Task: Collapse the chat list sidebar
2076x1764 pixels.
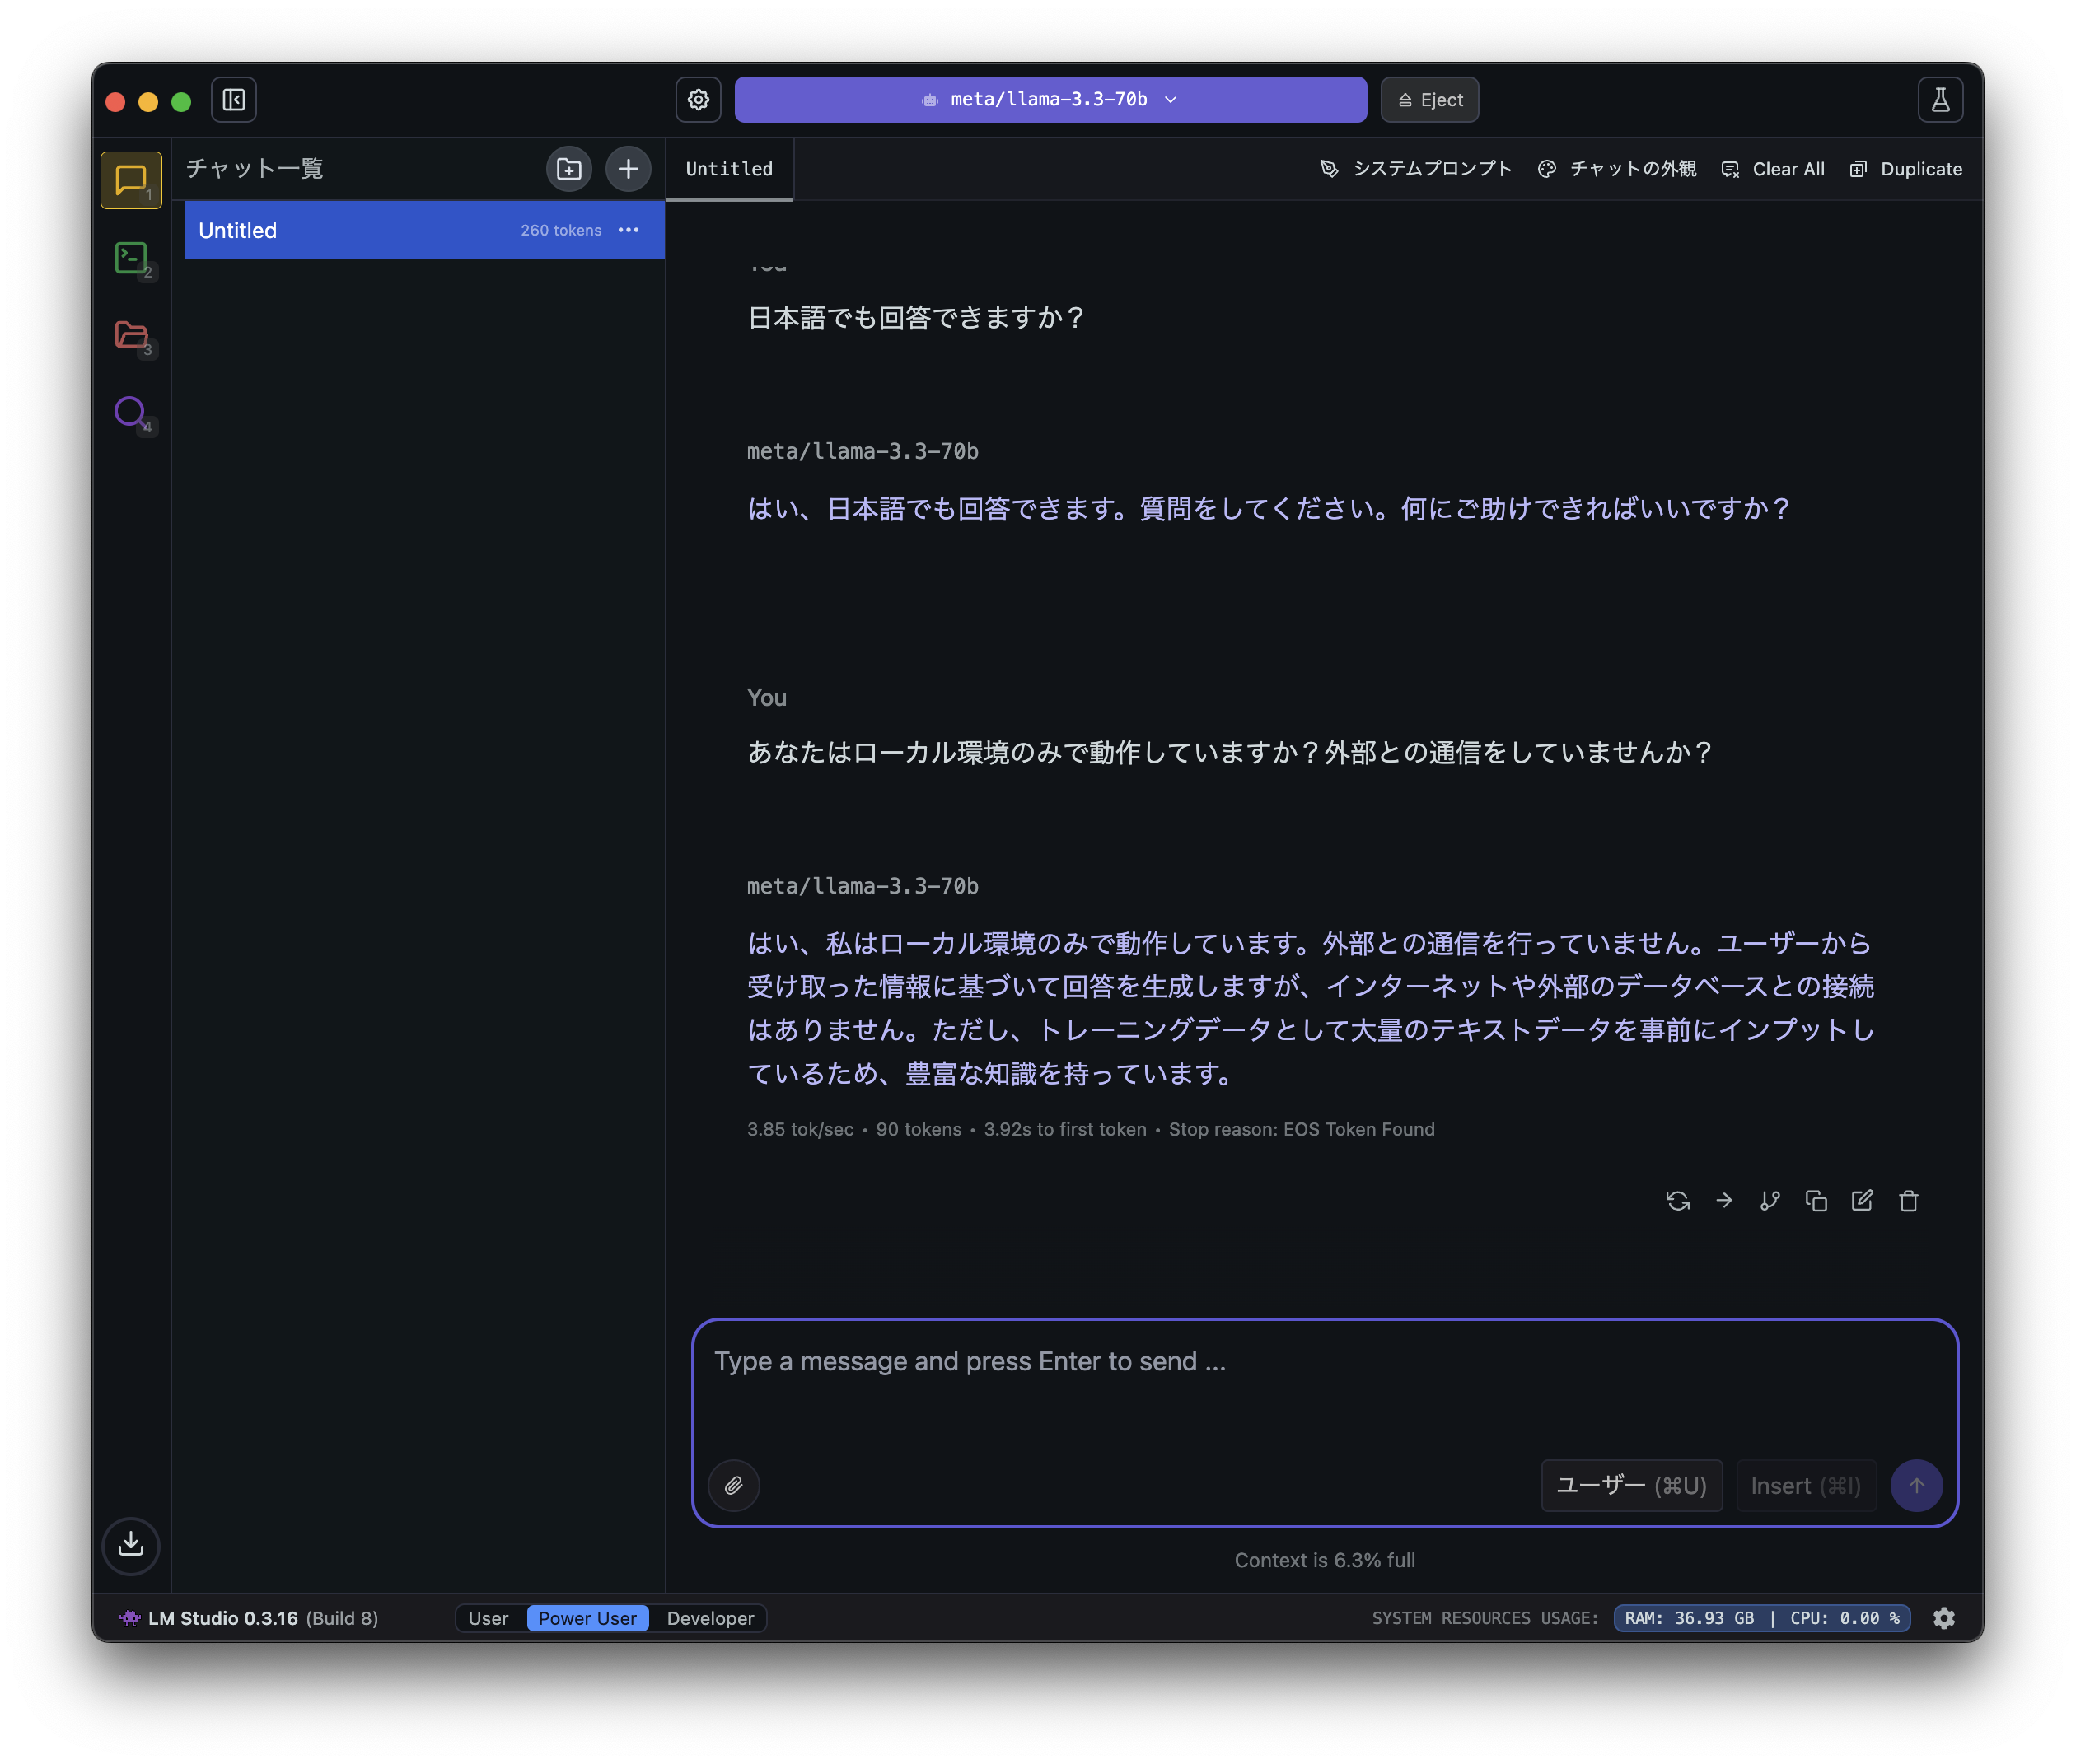Action: [x=233, y=99]
